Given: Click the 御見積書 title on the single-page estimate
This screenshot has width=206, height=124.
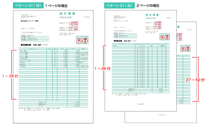Looking at the screenshot, I should tap(67, 13).
